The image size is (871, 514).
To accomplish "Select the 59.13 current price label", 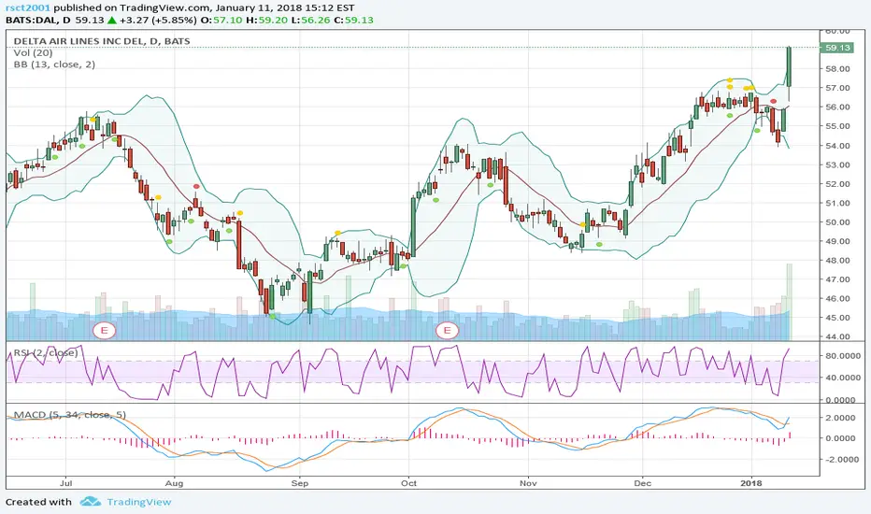I will point(837,48).
